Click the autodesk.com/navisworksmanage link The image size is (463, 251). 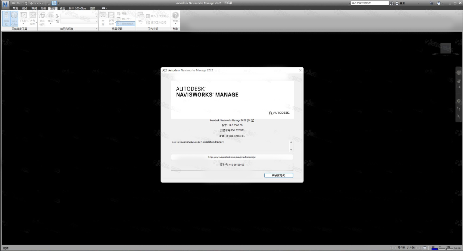(x=232, y=157)
